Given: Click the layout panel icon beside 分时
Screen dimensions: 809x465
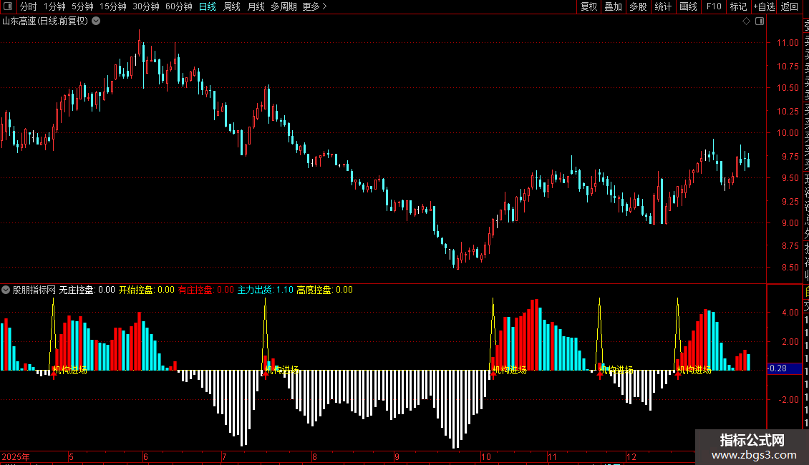Looking at the screenshot, I should [8, 6].
